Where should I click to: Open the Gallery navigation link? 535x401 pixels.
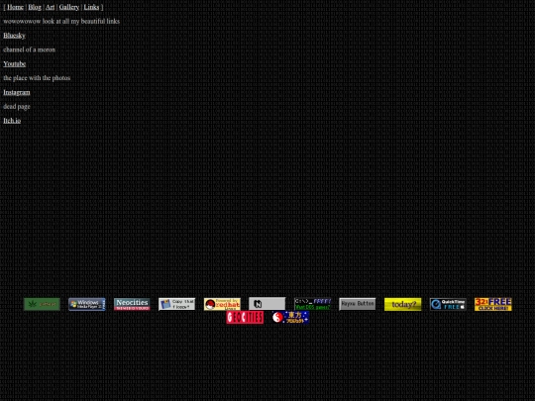coord(69,7)
